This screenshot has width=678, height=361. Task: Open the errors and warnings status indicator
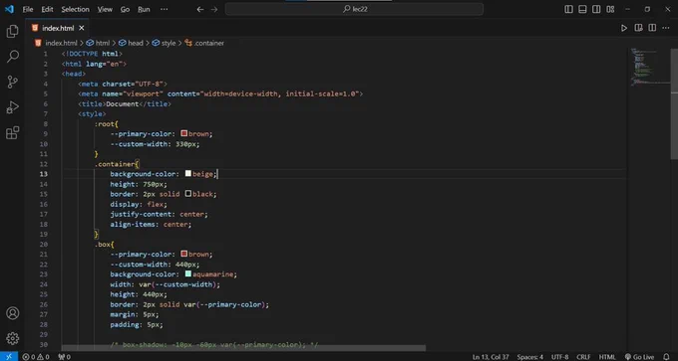36,357
